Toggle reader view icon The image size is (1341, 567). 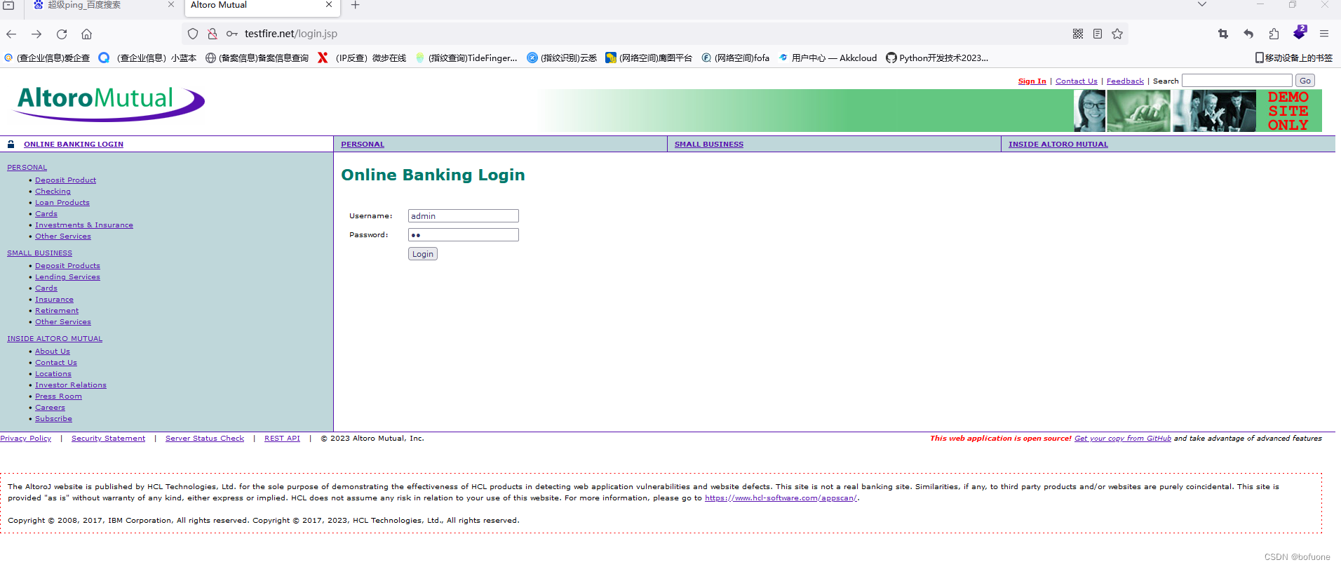point(1098,34)
